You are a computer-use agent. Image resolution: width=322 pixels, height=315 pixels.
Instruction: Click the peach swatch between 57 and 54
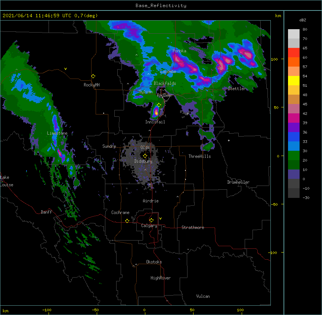294,71
